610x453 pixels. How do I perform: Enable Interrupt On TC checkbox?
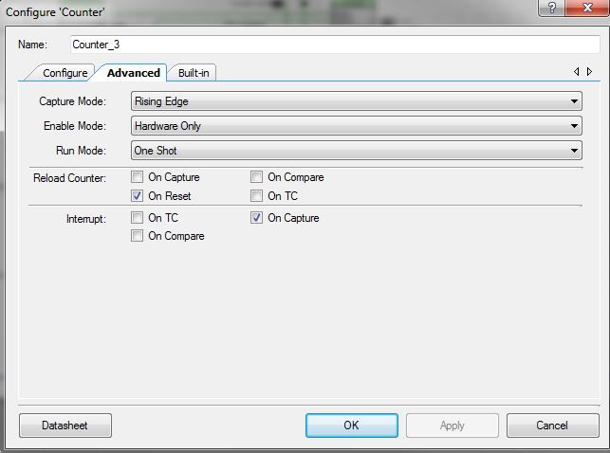(137, 218)
